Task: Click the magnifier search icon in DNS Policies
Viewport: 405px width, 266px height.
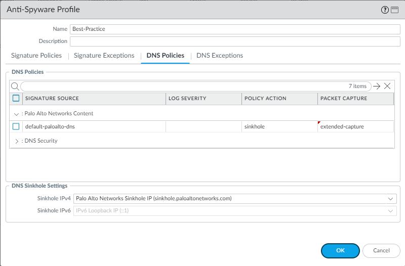Action: point(15,86)
